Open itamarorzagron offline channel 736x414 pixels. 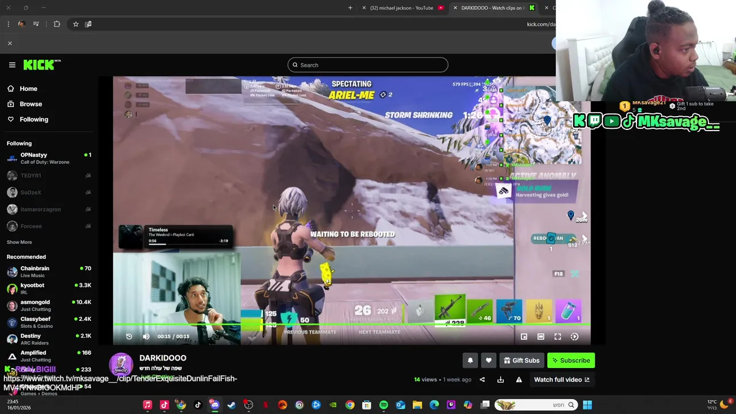coord(49,209)
